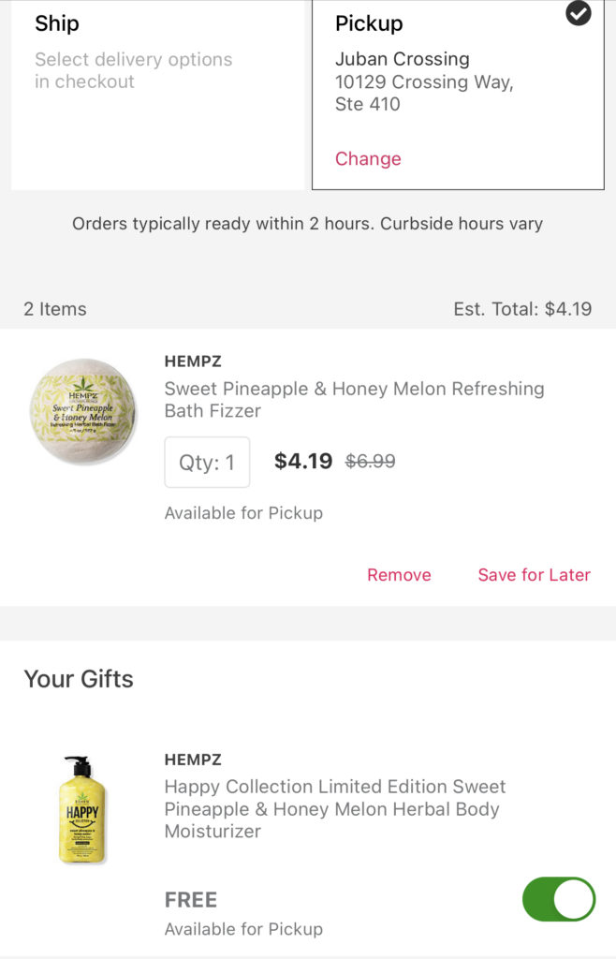Open the yellow Happy moisturizer bottle image
This screenshot has width=616, height=959.
(82, 810)
